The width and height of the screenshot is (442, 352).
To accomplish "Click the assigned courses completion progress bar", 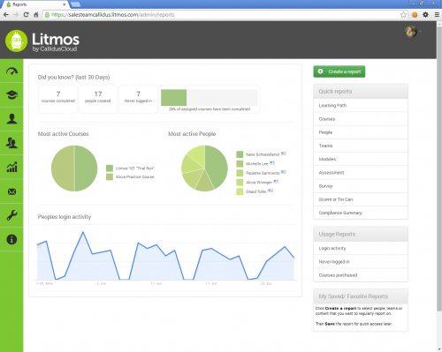I will (x=210, y=98).
